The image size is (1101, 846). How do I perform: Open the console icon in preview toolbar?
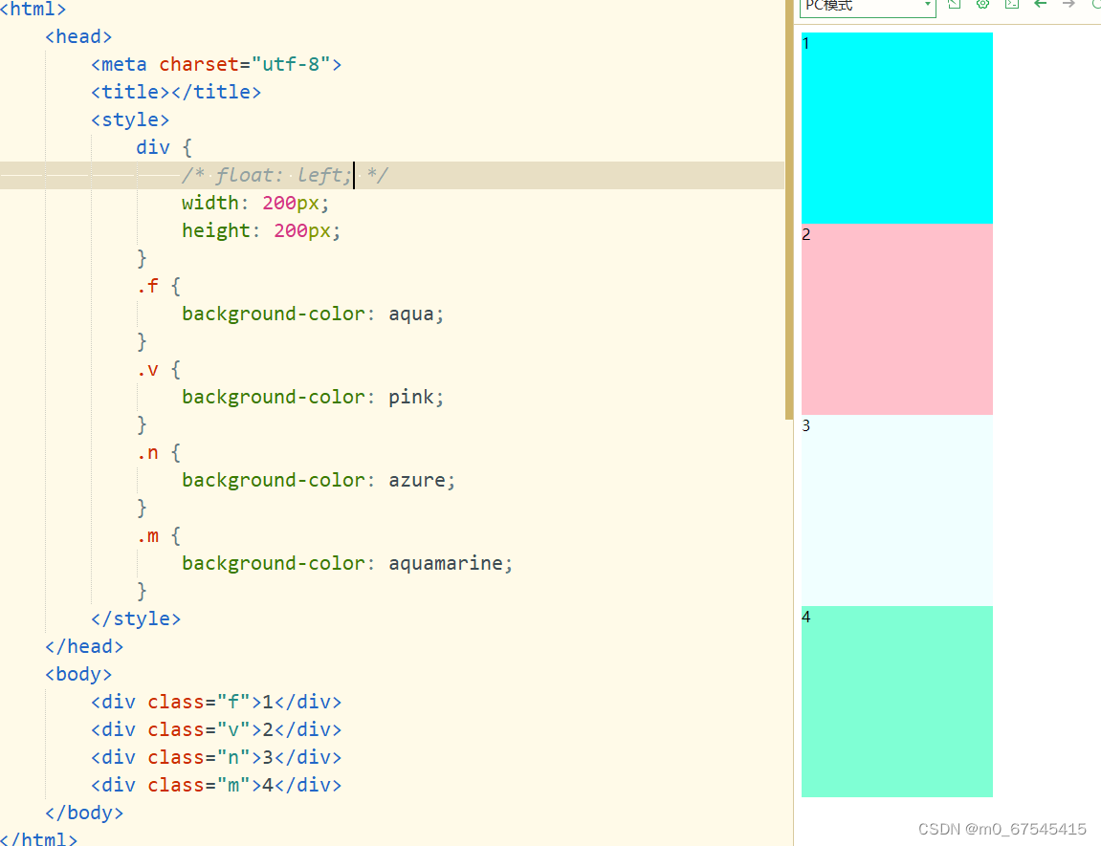click(x=1012, y=4)
